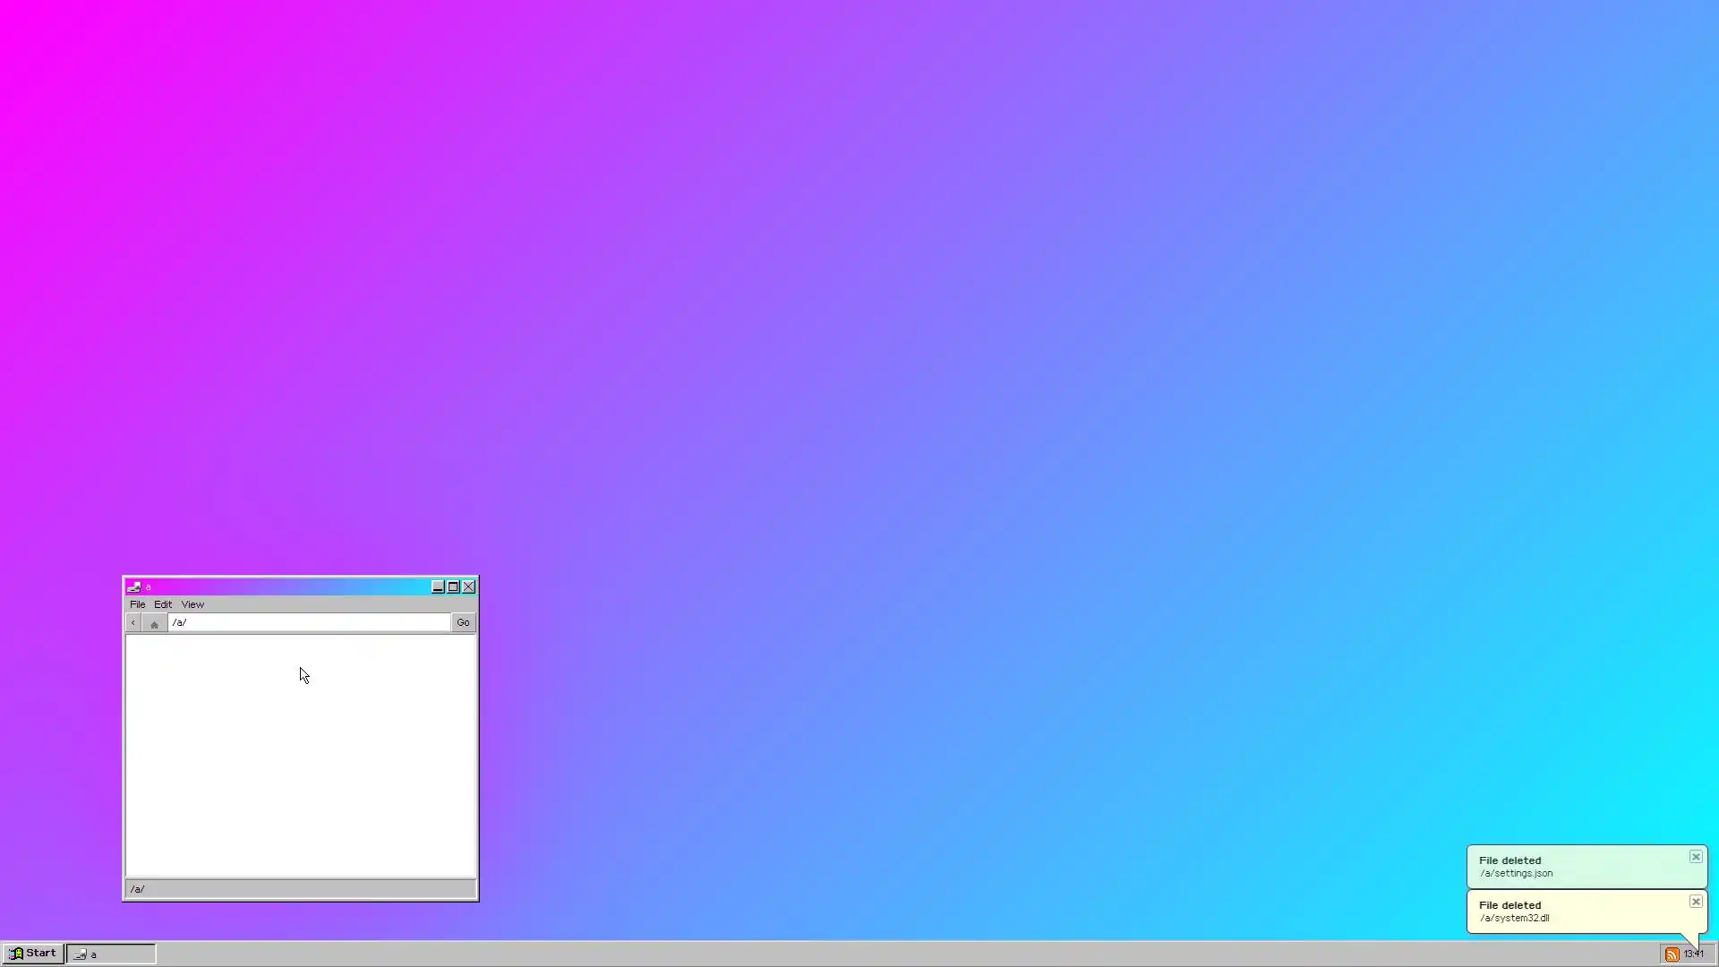Minimize the file manager window
Viewport: 1719px width, 967px height.
click(438, 587)
